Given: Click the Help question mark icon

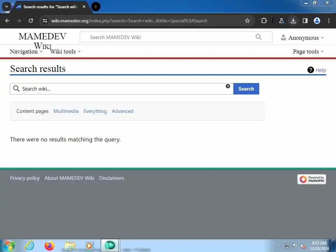Looking at the screenshot, I should [310, 70].
